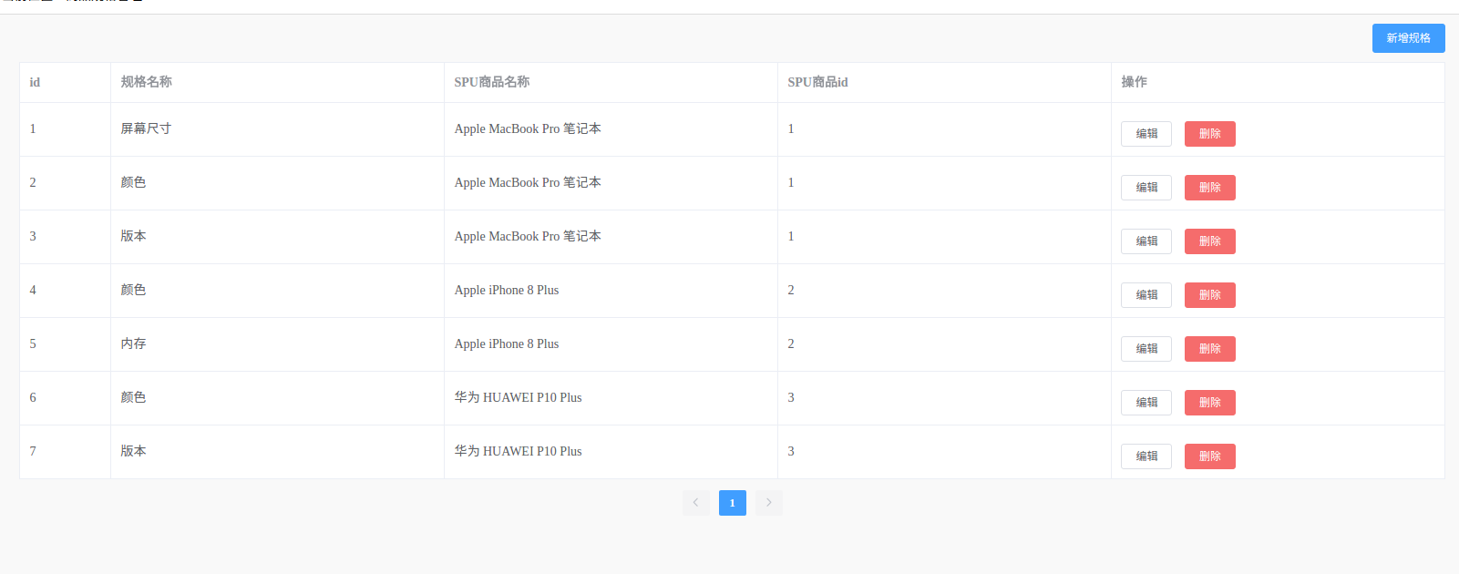1459x574 pixels.
Task: Edit the 颜色 row with id 2
Action: pos(1146,188)
